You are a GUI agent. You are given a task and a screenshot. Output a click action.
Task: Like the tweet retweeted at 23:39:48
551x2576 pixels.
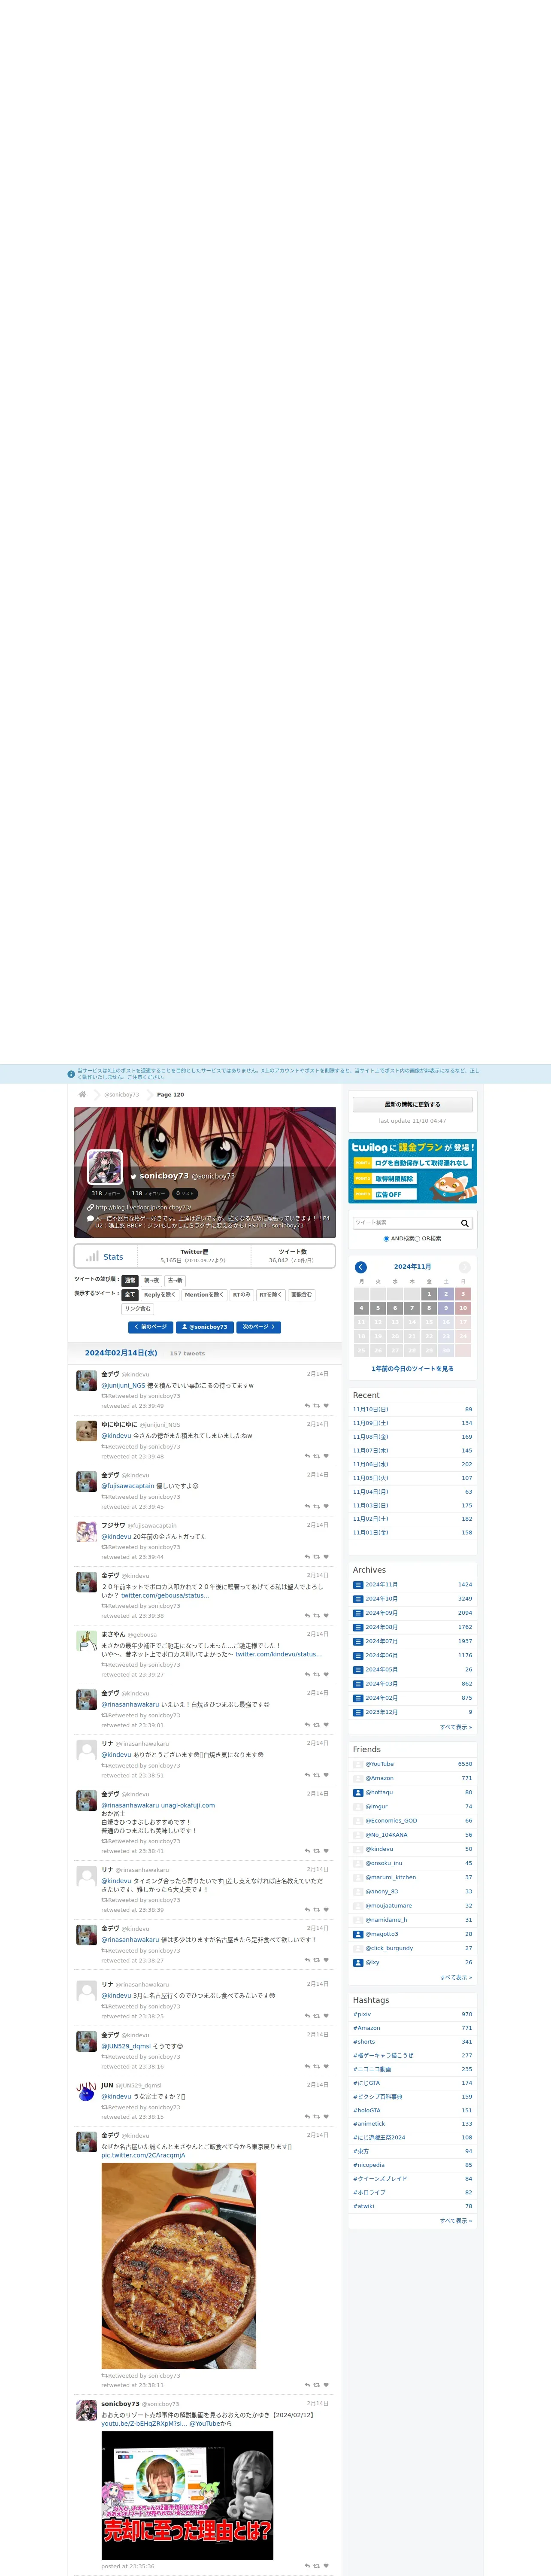tap(326, 1456)
